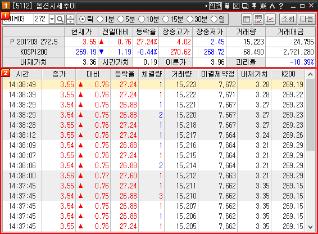318x234 pixels.
Task: Click the asterisk grid icon in title bar
Action: [263, 6]
